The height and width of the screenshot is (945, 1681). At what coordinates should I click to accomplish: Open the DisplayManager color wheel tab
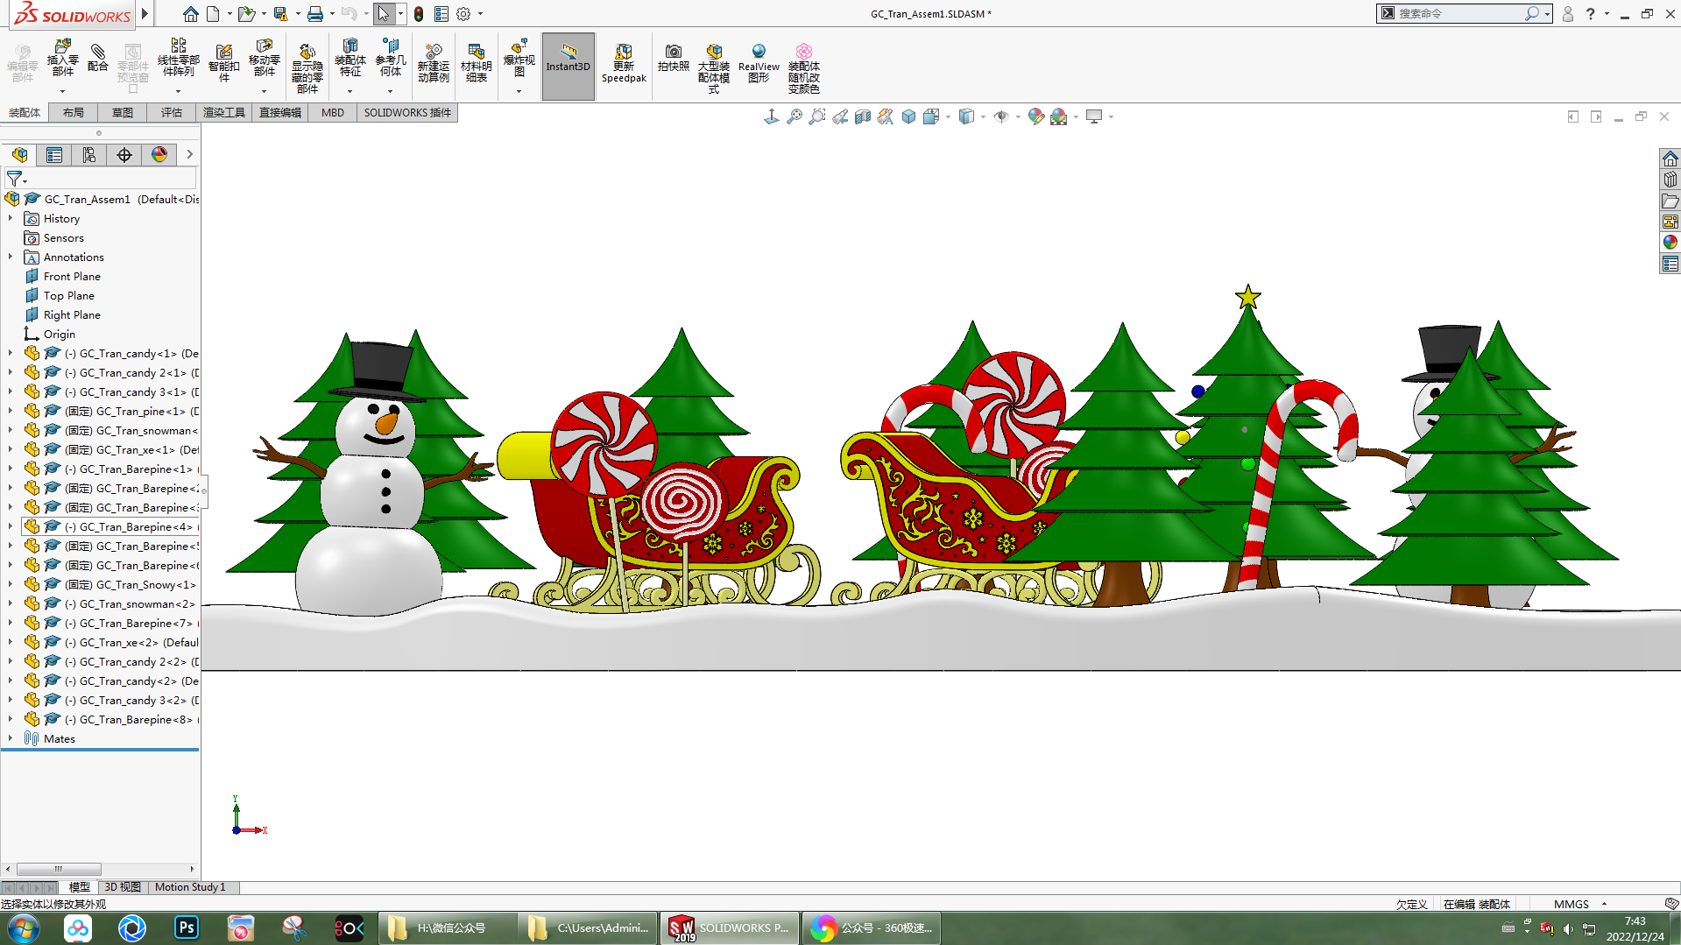coord(159,155)
